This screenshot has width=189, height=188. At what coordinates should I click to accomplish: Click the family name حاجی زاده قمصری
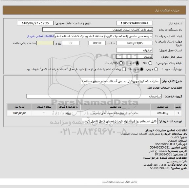(155, 165)
